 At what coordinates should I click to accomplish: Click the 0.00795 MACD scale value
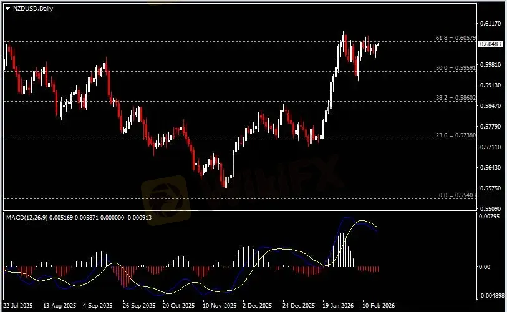pyautogui.click(x=489, y=216)
